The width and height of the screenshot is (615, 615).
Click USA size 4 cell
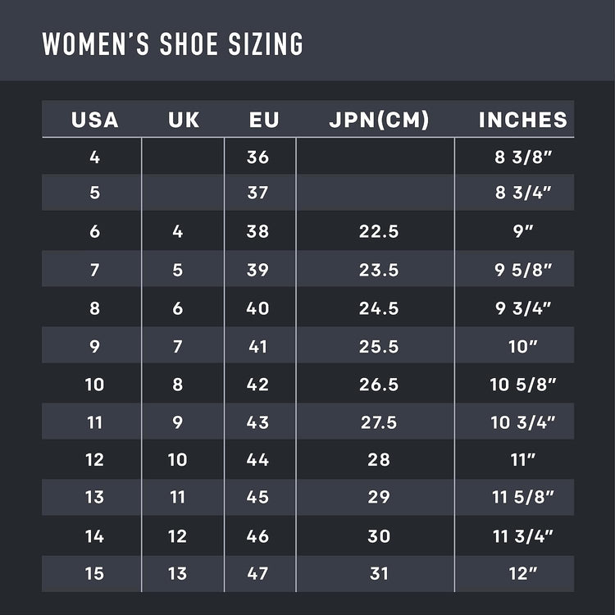94,157
